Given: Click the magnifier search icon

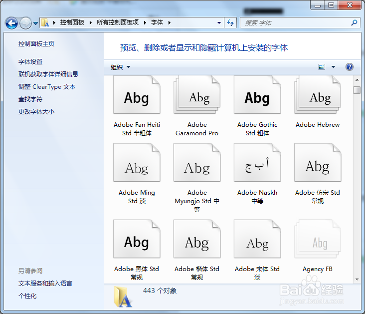Looking at the screenshot, I should tap(355, 22).
